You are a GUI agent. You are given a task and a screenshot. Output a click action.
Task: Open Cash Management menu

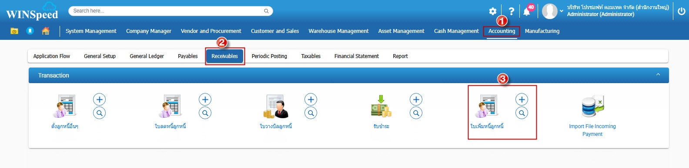point(456,31)
